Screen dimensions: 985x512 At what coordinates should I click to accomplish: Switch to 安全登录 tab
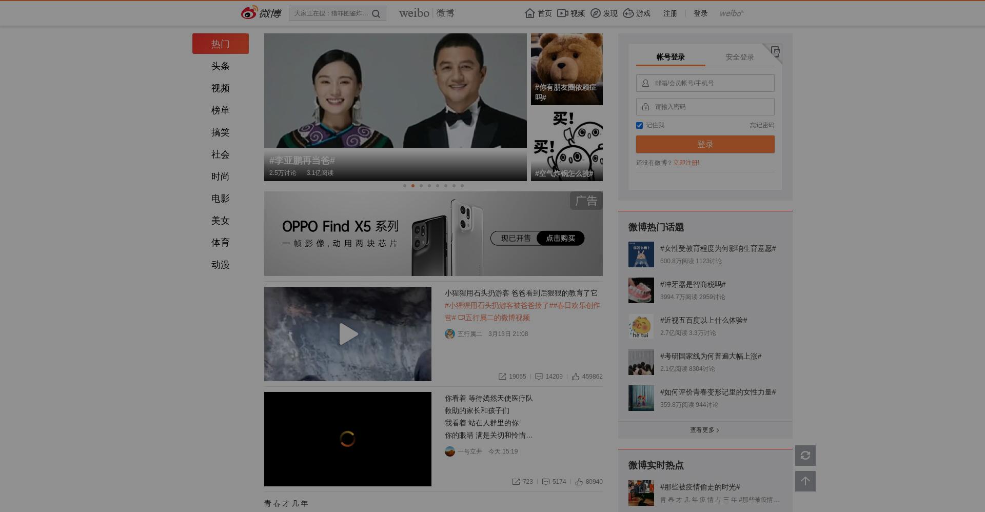[740, 57]
